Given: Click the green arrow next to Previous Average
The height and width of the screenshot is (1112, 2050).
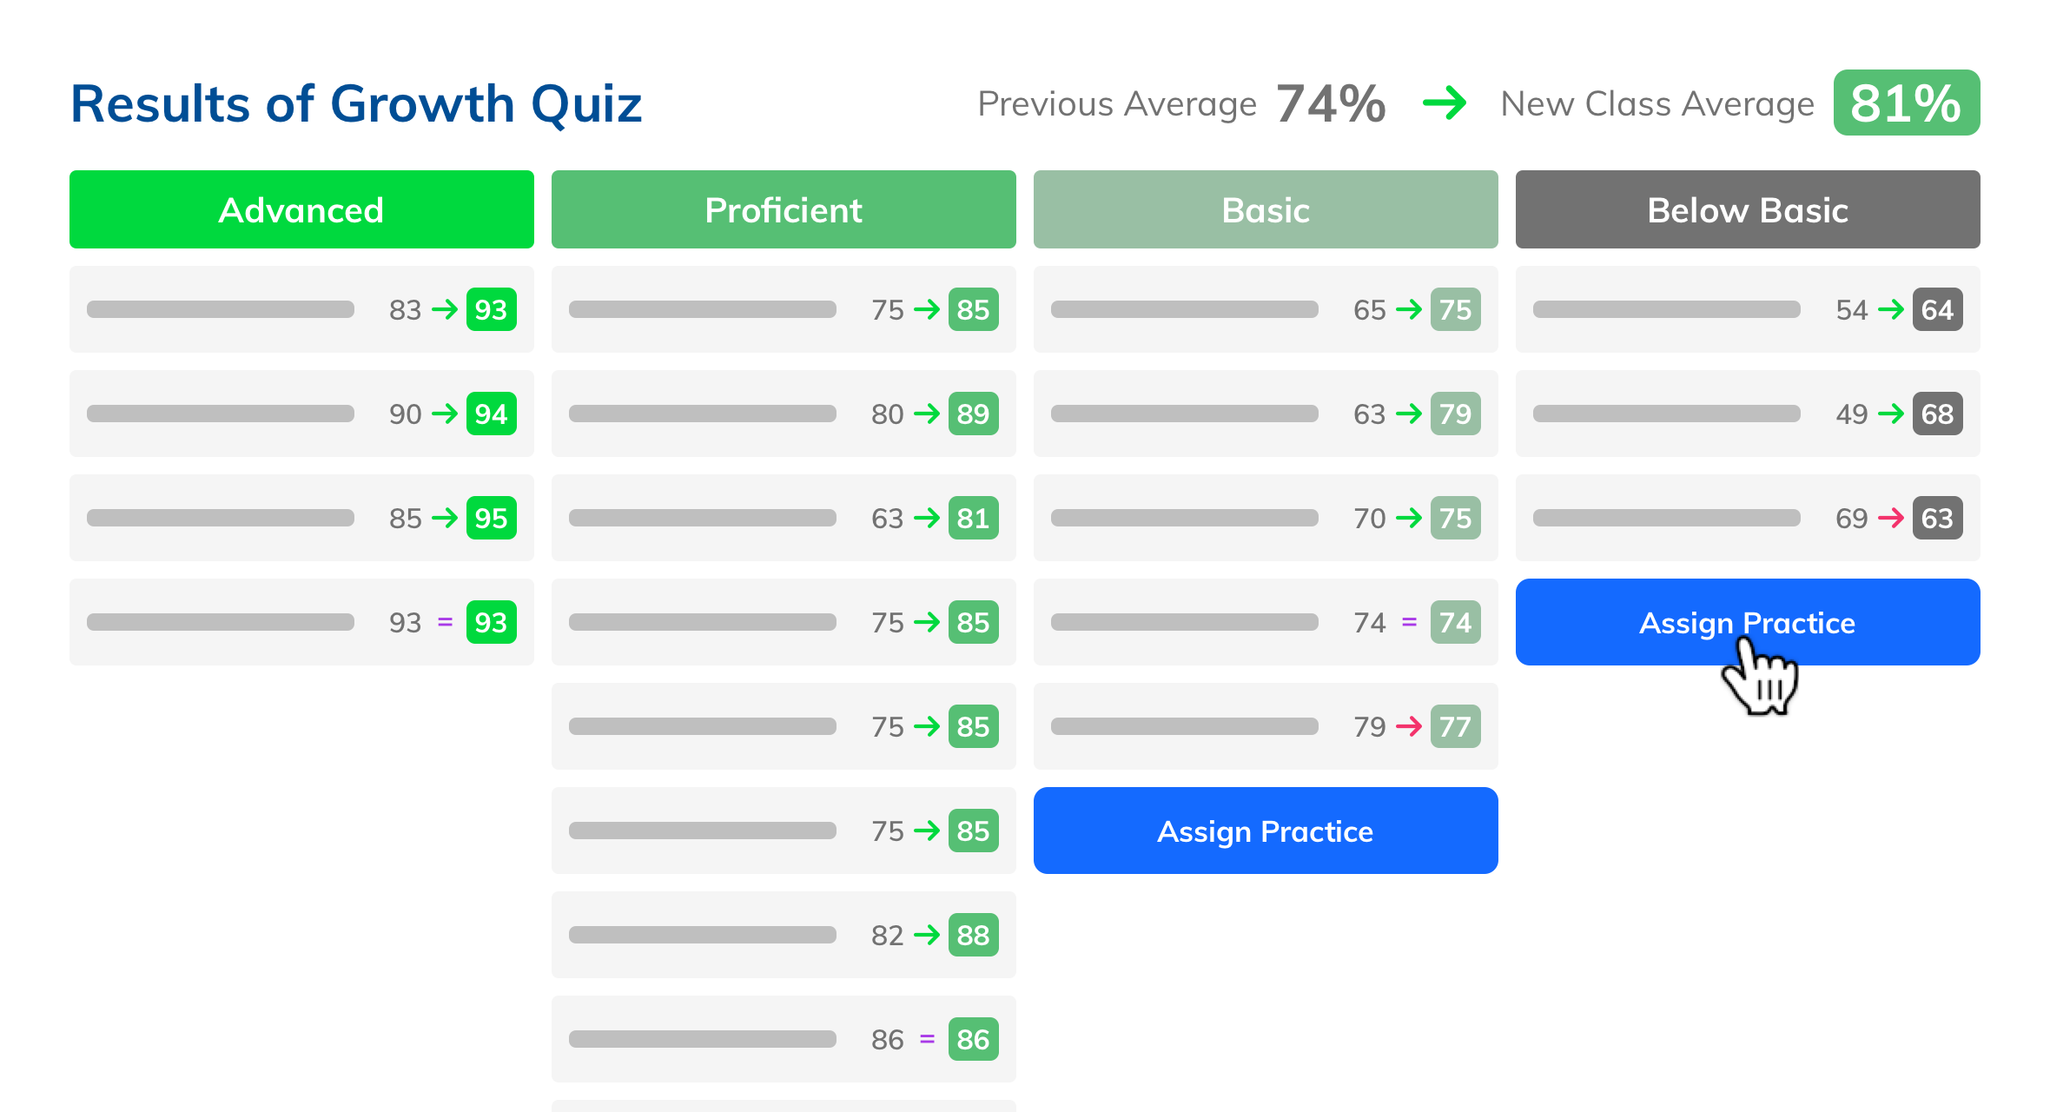Looking at the screenshot, I should 1445,103.
